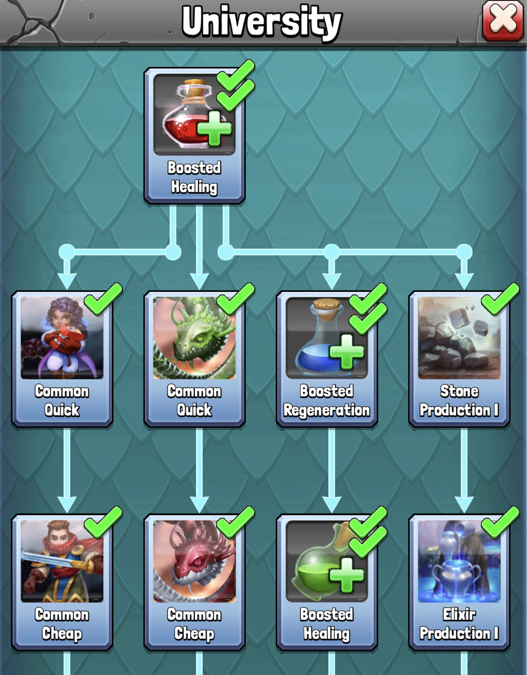Open the green potion Boosted Healing research
The width and height of the screenshot is (527, 675).
[327, 582]
